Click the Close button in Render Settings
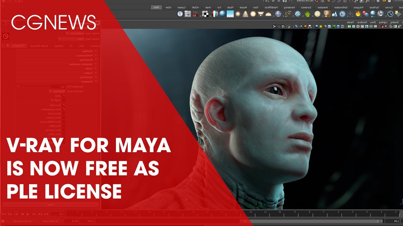Screen dimensions: 403x226 tap(51, 205)
